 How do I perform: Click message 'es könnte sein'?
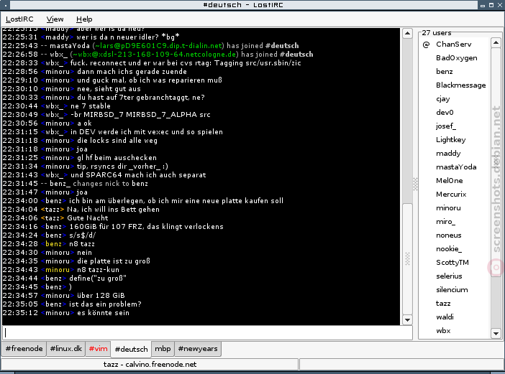[x=103, y=313]
